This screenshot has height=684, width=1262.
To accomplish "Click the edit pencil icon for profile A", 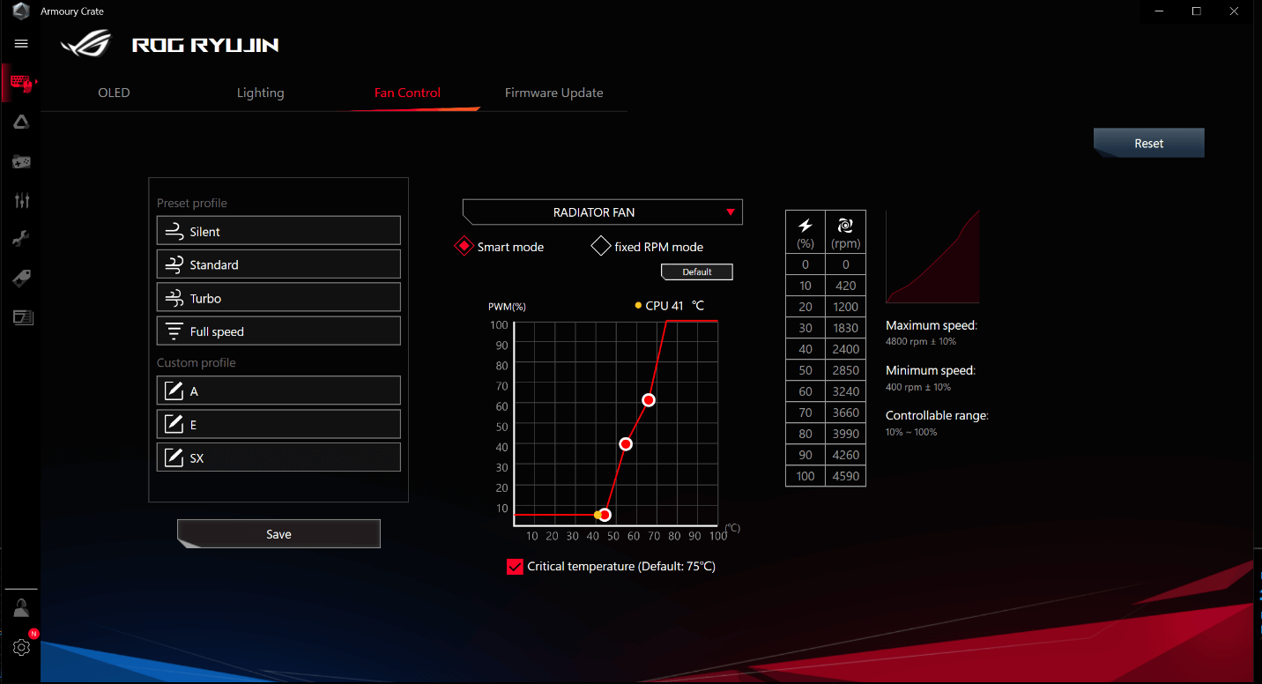I will (x=174, y=390).
